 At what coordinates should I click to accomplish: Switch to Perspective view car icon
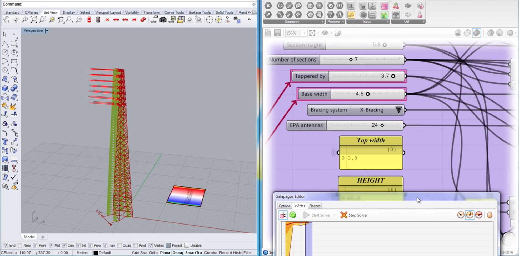pos(143,20)
